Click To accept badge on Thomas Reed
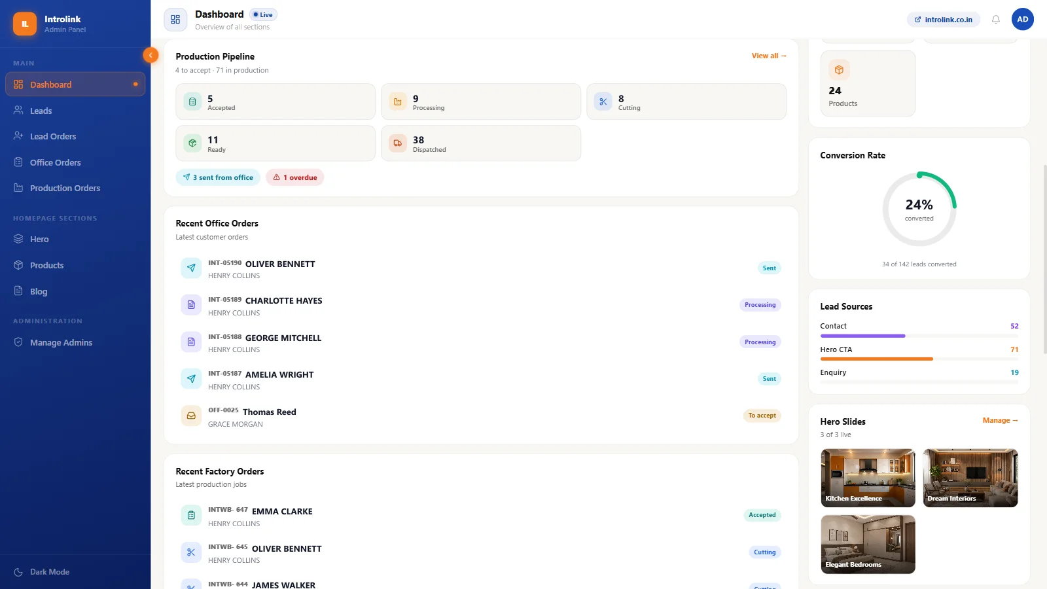Screen dimensions: 1047x589 tap(762, 416)
